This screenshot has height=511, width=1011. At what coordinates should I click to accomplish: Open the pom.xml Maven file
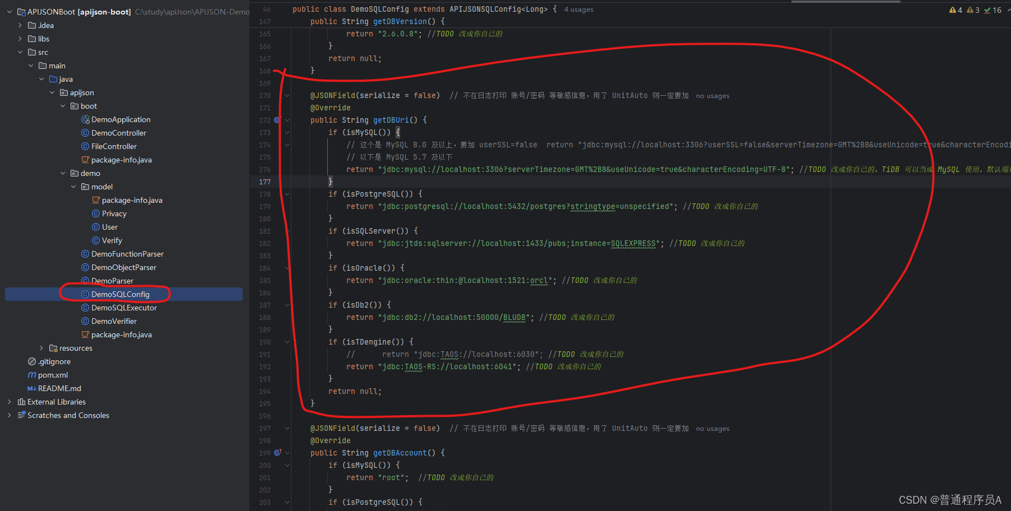tap(53, 375)
